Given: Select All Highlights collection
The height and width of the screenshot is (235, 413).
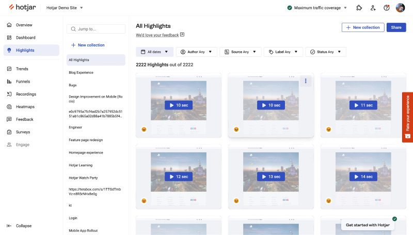Looking at the screenshot, I should pyautogui.click(x=96, y=60).
